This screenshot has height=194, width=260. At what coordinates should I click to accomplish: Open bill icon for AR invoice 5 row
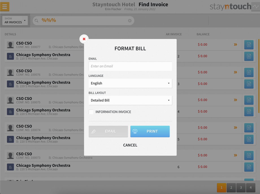click(x=249, y=139)
